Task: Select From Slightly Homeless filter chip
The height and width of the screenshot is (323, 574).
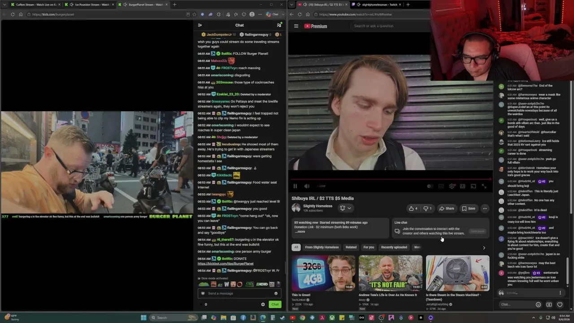Action: click(x=322, y=247)
